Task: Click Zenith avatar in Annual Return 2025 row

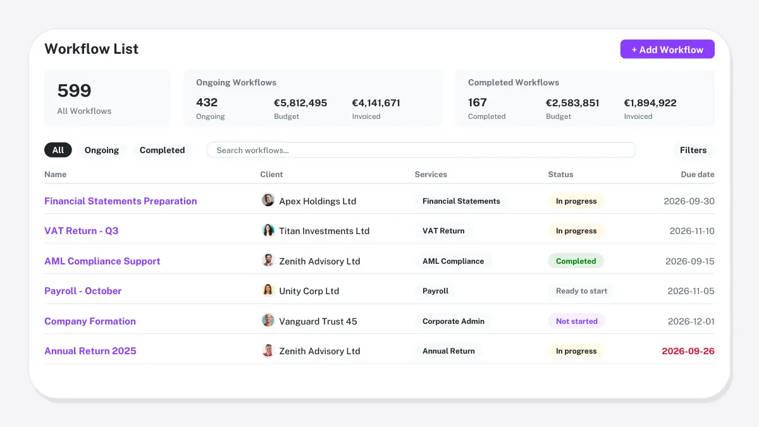Action: (x=268, y=351)
